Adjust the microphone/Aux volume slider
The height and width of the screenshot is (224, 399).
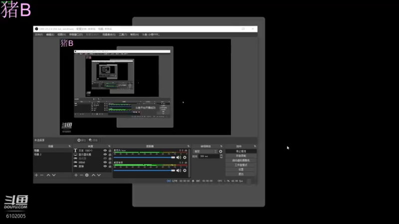(x=144, y=157)
